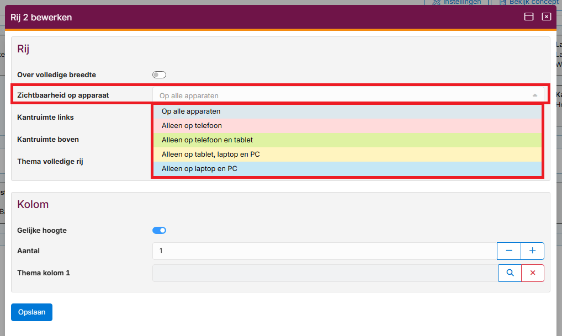The height and width of the screenshot is (336, 562).
Task: Select 'Op alle apparaten' option
Action: (x=347, y=111)
